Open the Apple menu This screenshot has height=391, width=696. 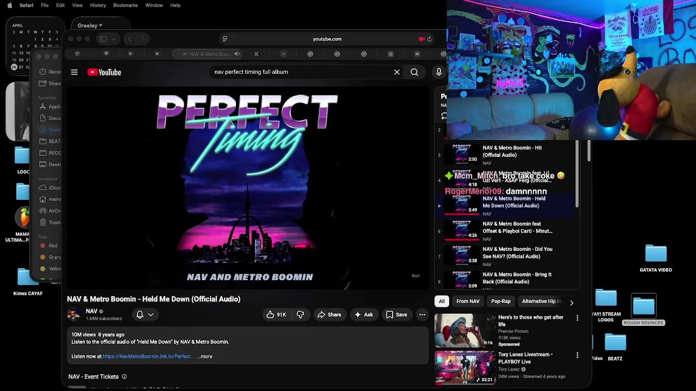pyautogui.click(x=9, y=5)
